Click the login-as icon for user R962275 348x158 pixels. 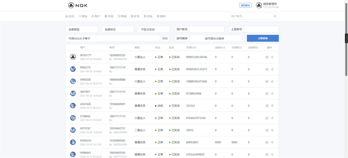pos(272,69)
